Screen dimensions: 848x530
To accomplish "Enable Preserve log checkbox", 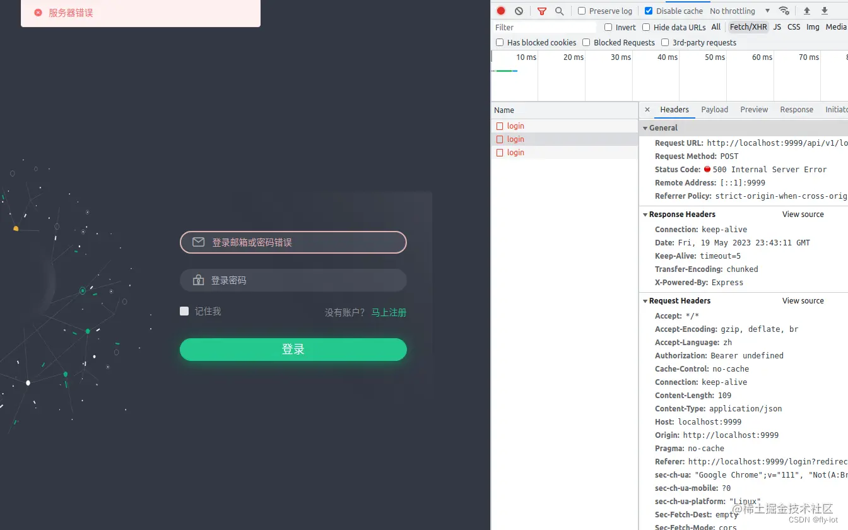I will pos(582,11).
